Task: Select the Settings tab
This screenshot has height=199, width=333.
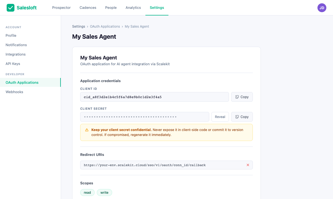Action: click(157, 8)
